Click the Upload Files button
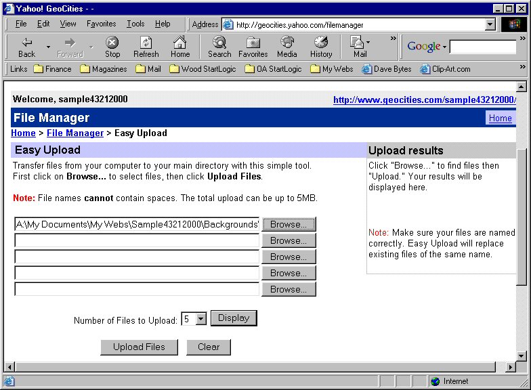The height and width of the screenshot is (390, 531). (140, 347)
